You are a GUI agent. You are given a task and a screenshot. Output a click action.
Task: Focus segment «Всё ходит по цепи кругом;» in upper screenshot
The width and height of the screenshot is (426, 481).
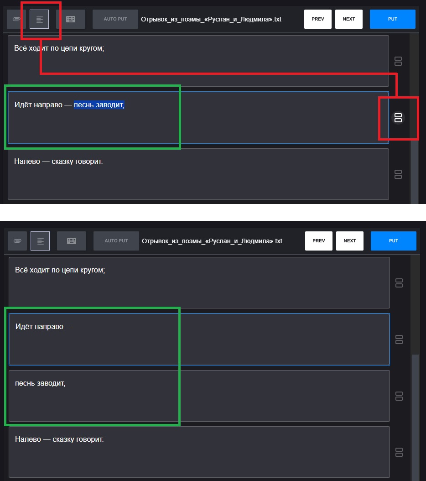click(198, 61)
